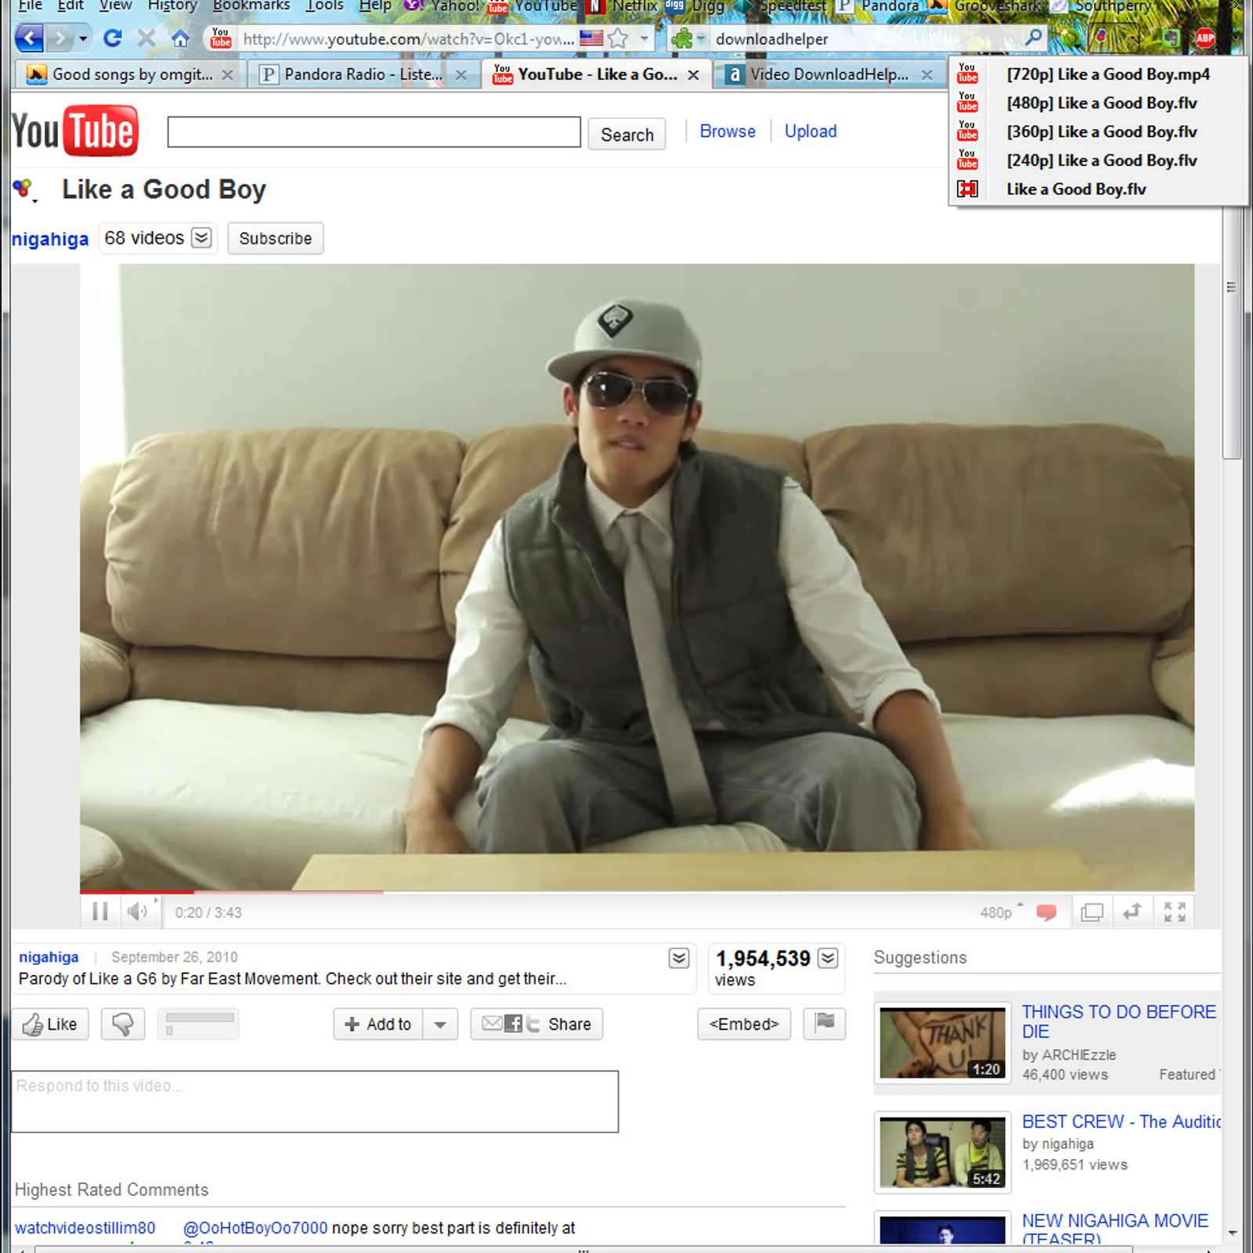Click the browser Reload icon

coord(113,38)
